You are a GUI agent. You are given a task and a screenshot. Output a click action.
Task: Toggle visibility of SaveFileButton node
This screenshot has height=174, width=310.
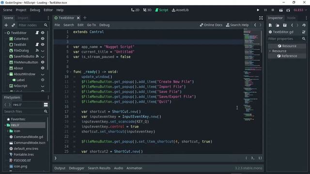(43, 57)
